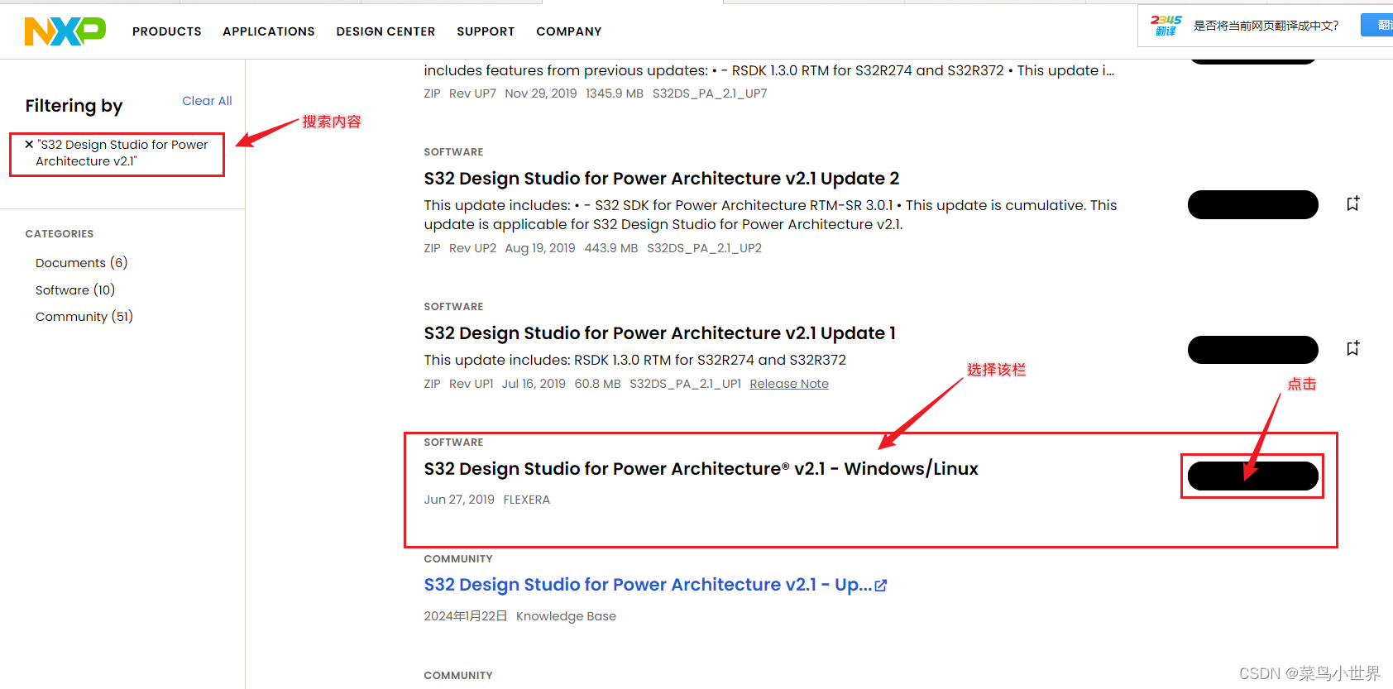Viewport: 1393px width, 689px height.
Task: Click the FLEXERA label text
Action: click(527, 500)
